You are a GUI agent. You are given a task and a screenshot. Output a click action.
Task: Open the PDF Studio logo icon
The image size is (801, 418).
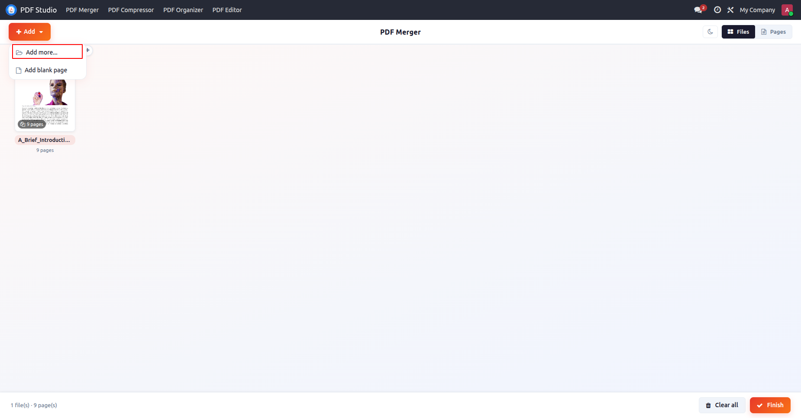11,10
